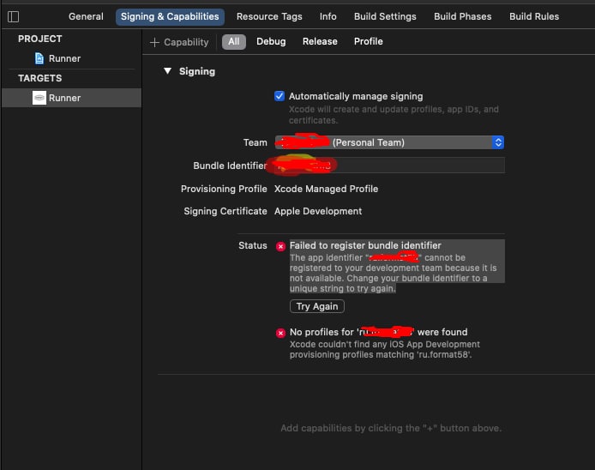
Task: Select the All configuration filter
Action: coord(234,42)
